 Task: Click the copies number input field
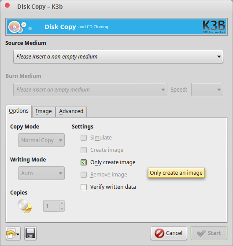click(51, 206)
